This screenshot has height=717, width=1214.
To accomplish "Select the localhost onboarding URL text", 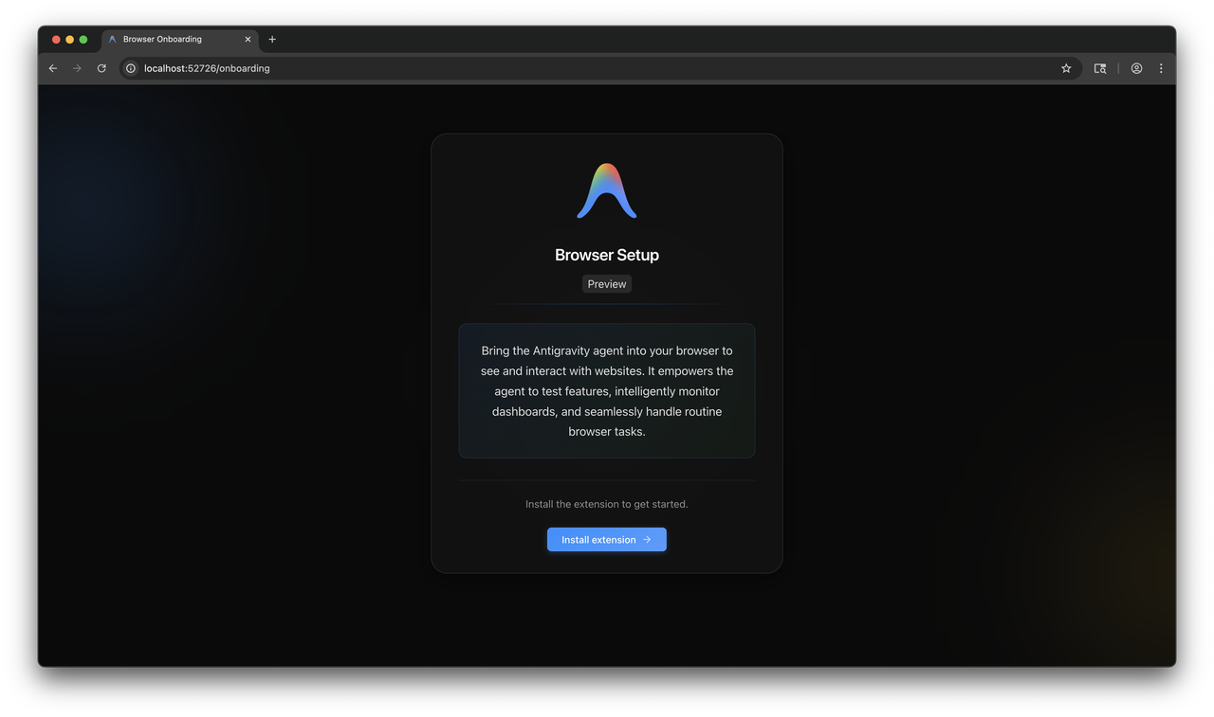I will point(206,68).
